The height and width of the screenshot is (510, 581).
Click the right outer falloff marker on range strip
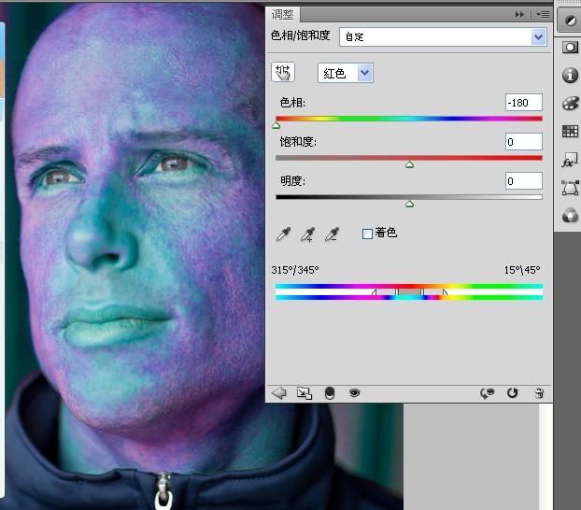tap(445, 292)
